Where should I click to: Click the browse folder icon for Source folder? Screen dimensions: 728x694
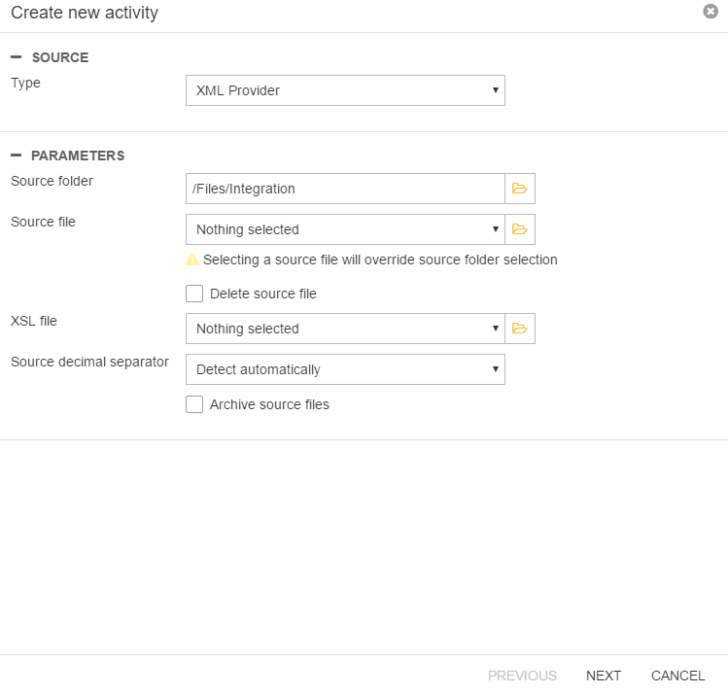click(x=520, y=189)
